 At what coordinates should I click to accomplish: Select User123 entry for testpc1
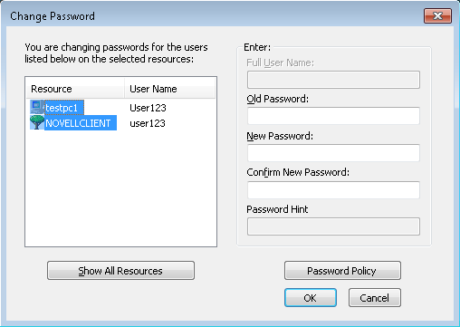pyautogui.click(x=148, y=108)
